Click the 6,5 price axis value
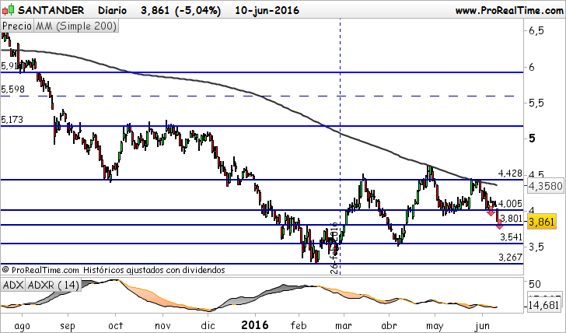 click(536, 30)
